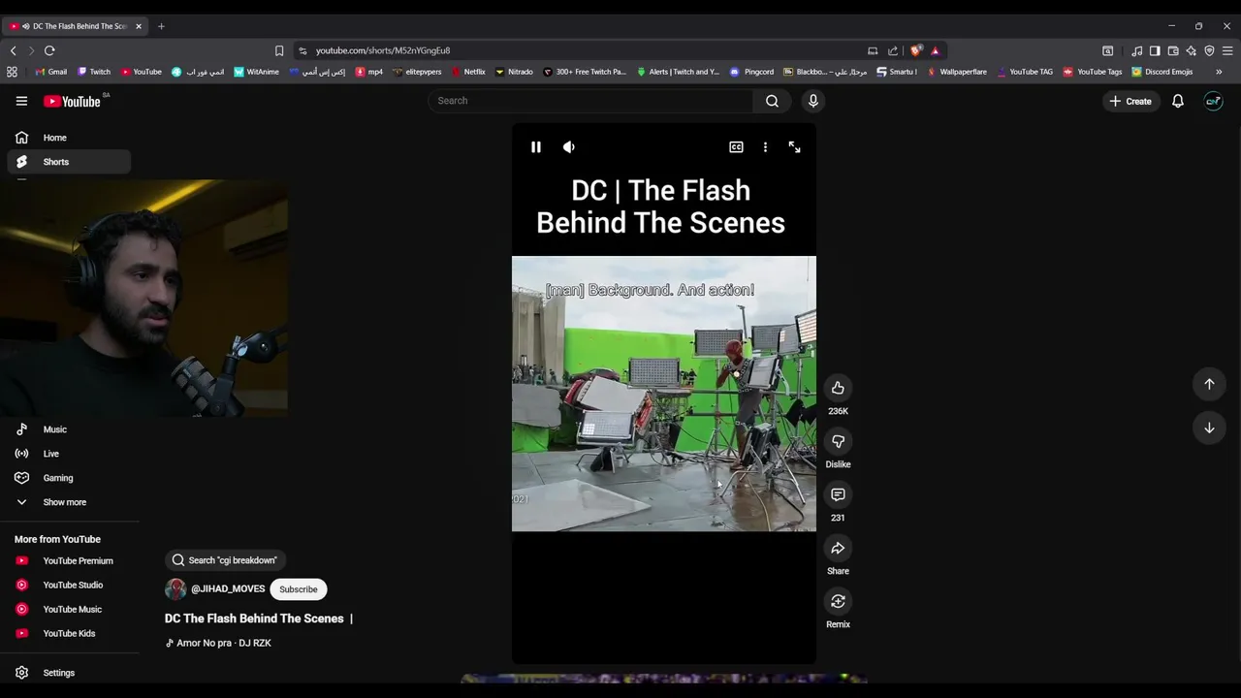Open the WitAnime bookmark
1241x698 pixels.
256,72
